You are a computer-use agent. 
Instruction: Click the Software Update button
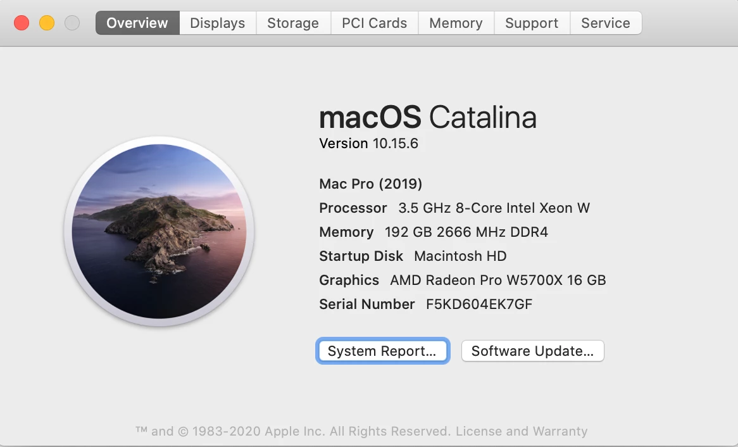pyautogui.click(x=532, y=351)
